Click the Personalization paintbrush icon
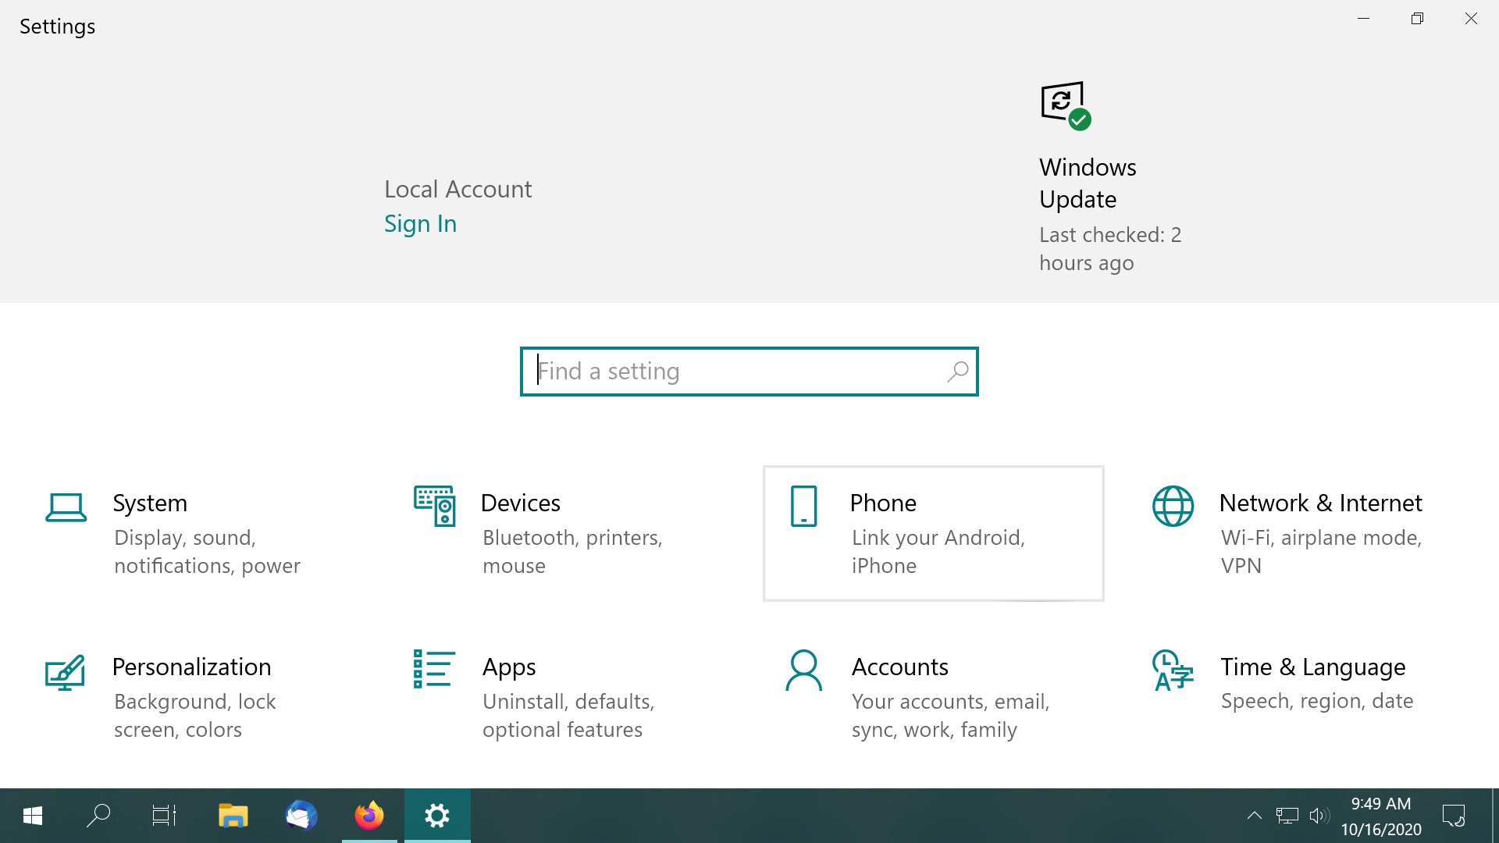 point(65,672)
